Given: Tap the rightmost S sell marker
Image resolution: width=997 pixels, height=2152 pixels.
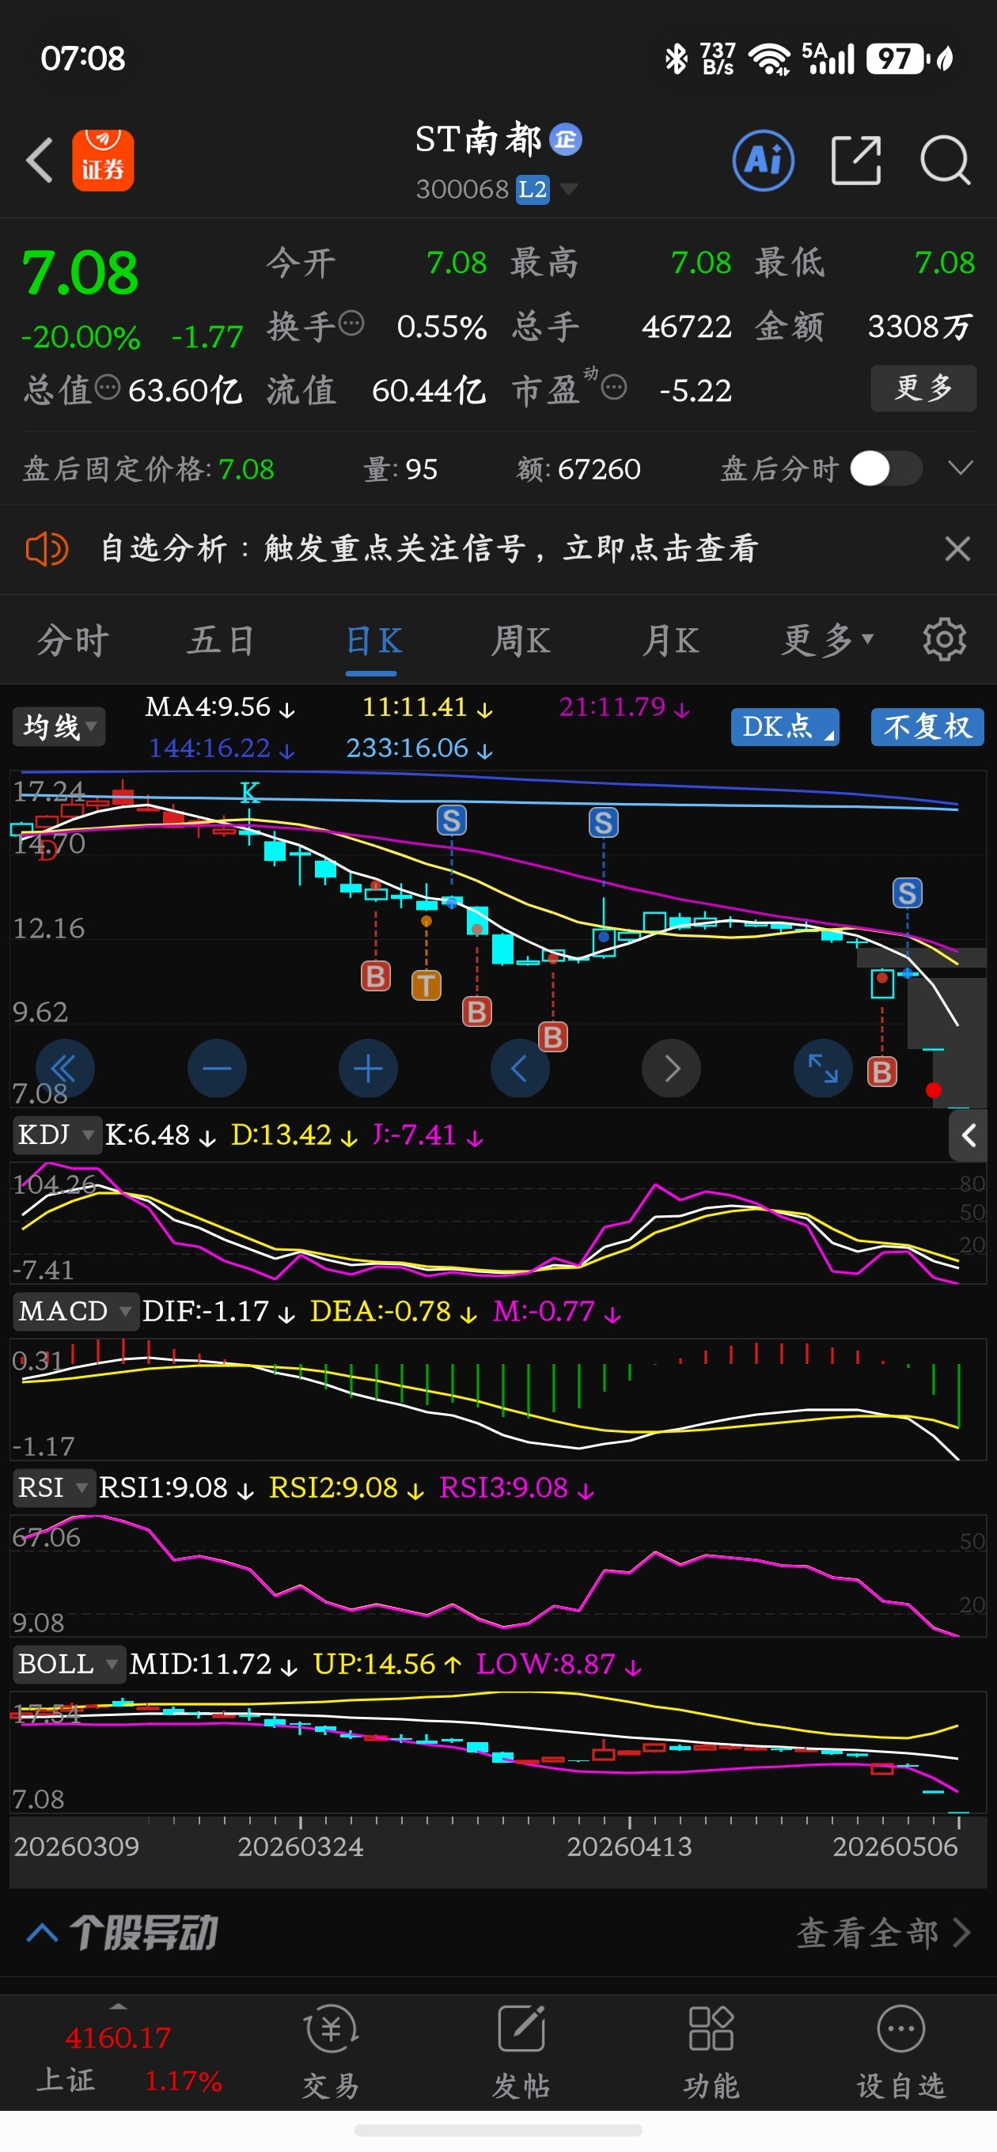Looking at the screenshot, I should pos(908,893).
